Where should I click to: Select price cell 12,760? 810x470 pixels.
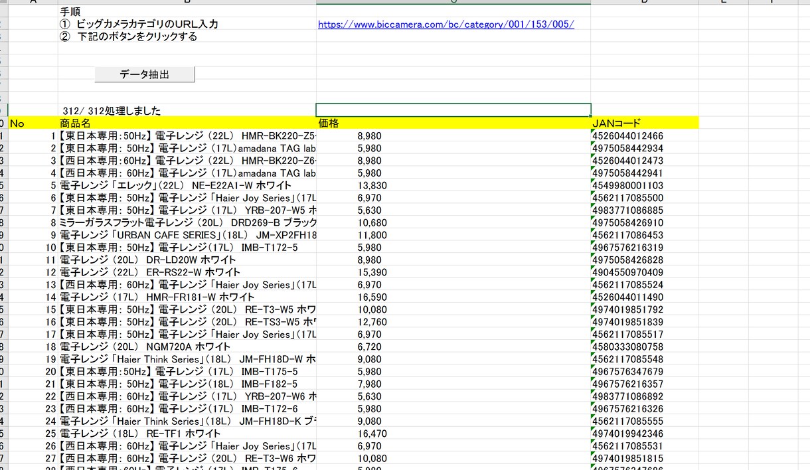[453, 321]
